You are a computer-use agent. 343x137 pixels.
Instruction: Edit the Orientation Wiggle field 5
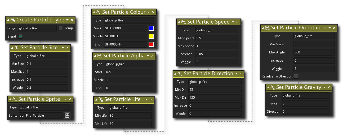click(314, 69)
